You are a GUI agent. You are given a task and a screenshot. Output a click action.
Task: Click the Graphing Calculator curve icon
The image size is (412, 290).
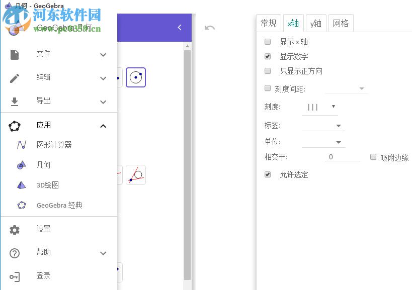(x=22, y=145)
